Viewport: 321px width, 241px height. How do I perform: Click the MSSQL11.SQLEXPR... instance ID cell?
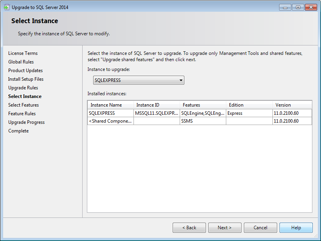pyautogui.click(x=157, y=113)
